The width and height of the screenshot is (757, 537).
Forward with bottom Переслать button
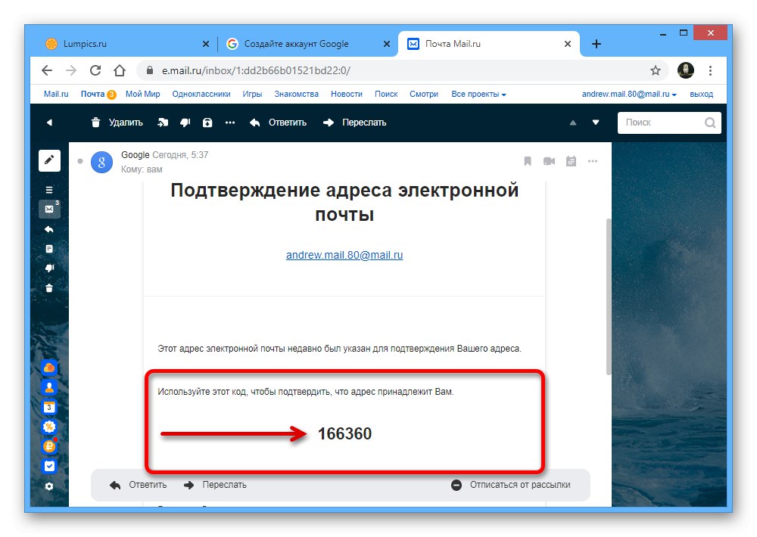(215, 485)
